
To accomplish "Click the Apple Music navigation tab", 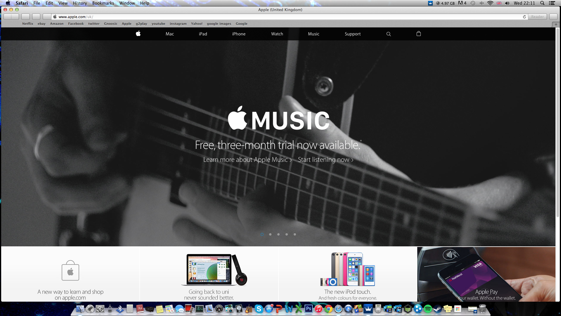I will [314, 34].
